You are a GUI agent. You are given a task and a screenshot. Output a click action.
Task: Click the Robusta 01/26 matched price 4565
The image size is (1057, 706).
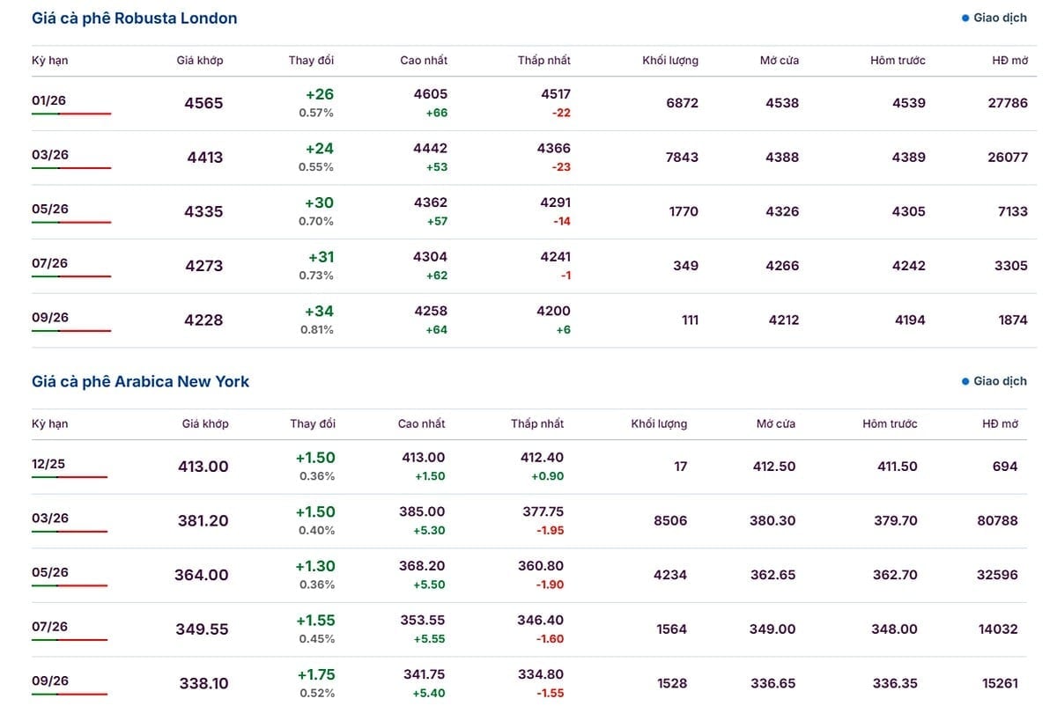tap(203, 103)
